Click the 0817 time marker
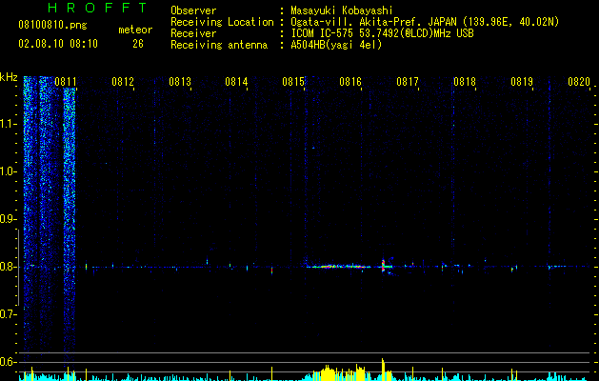This screenshot has height=381, width=599. [x=408, y=82]
